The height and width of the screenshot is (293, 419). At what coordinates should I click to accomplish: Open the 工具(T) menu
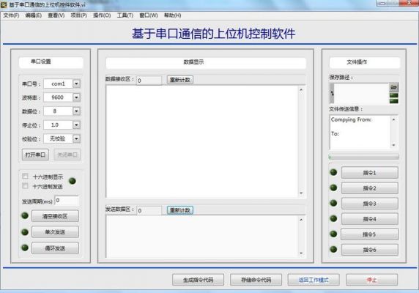125,15
